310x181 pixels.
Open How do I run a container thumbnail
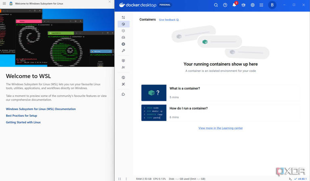(154, 113)
